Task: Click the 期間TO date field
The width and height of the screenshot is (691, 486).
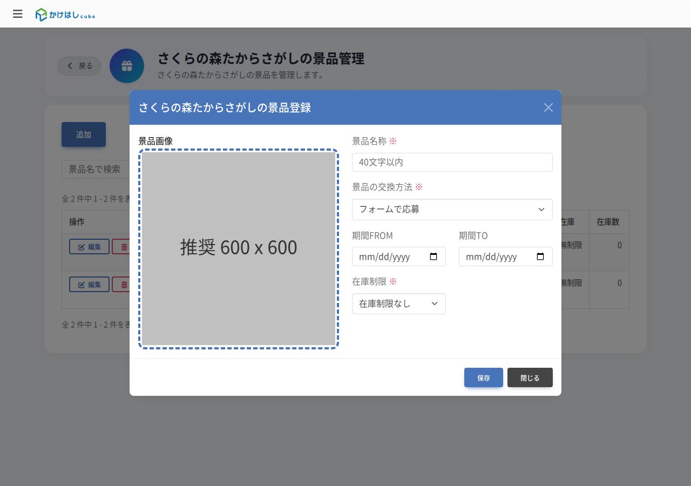Action: 506,256
